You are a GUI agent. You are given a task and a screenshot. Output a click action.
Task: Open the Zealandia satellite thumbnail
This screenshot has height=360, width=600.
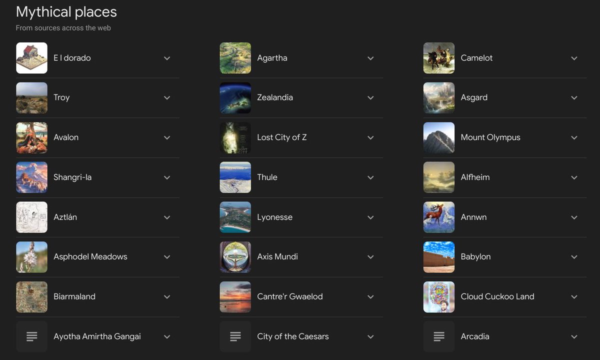click(235, 97)
